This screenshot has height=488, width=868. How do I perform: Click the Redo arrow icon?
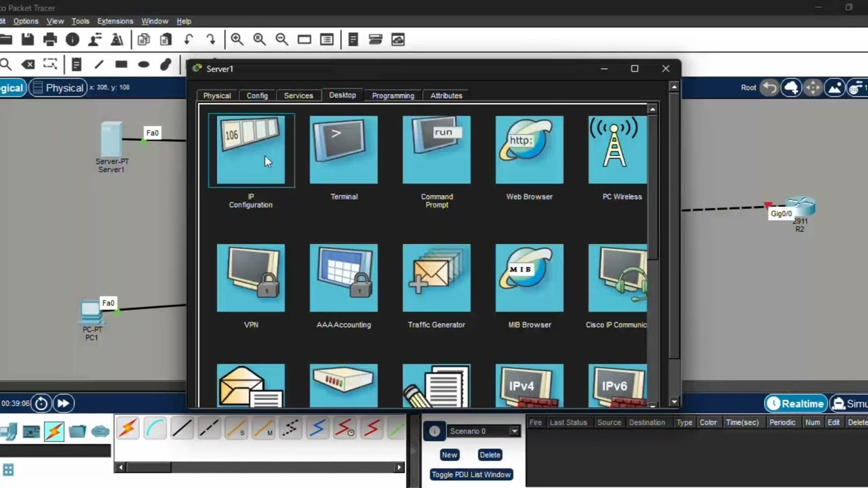211,40
